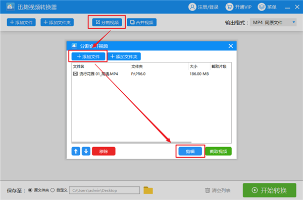
Task: Click the 迅捷视频转换器 app logo icon
Action: [10, 7]
